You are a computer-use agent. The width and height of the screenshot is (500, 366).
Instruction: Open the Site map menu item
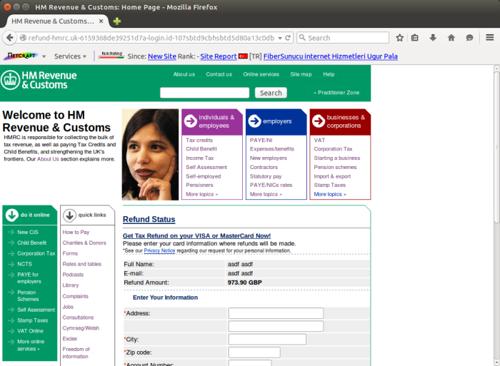301,74
